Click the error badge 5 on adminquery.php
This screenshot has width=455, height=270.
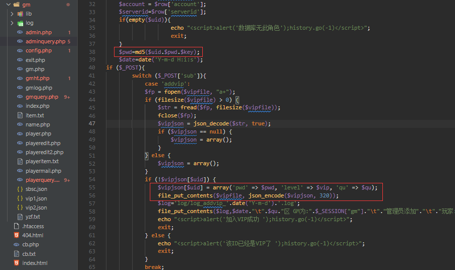click(69, 41)
